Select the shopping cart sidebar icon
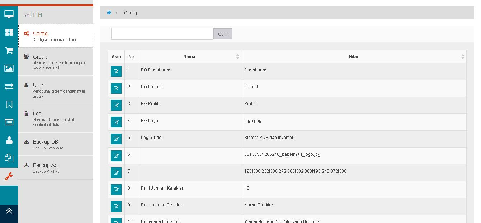 [9, 51]
